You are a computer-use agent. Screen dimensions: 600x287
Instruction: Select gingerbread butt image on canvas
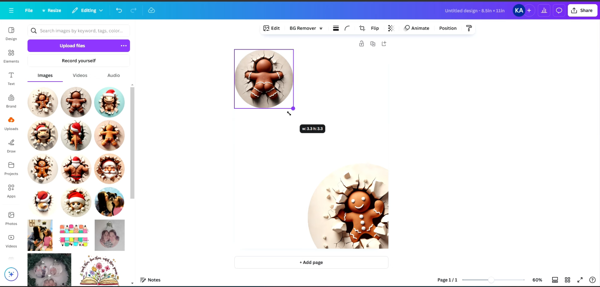point(264,79)
